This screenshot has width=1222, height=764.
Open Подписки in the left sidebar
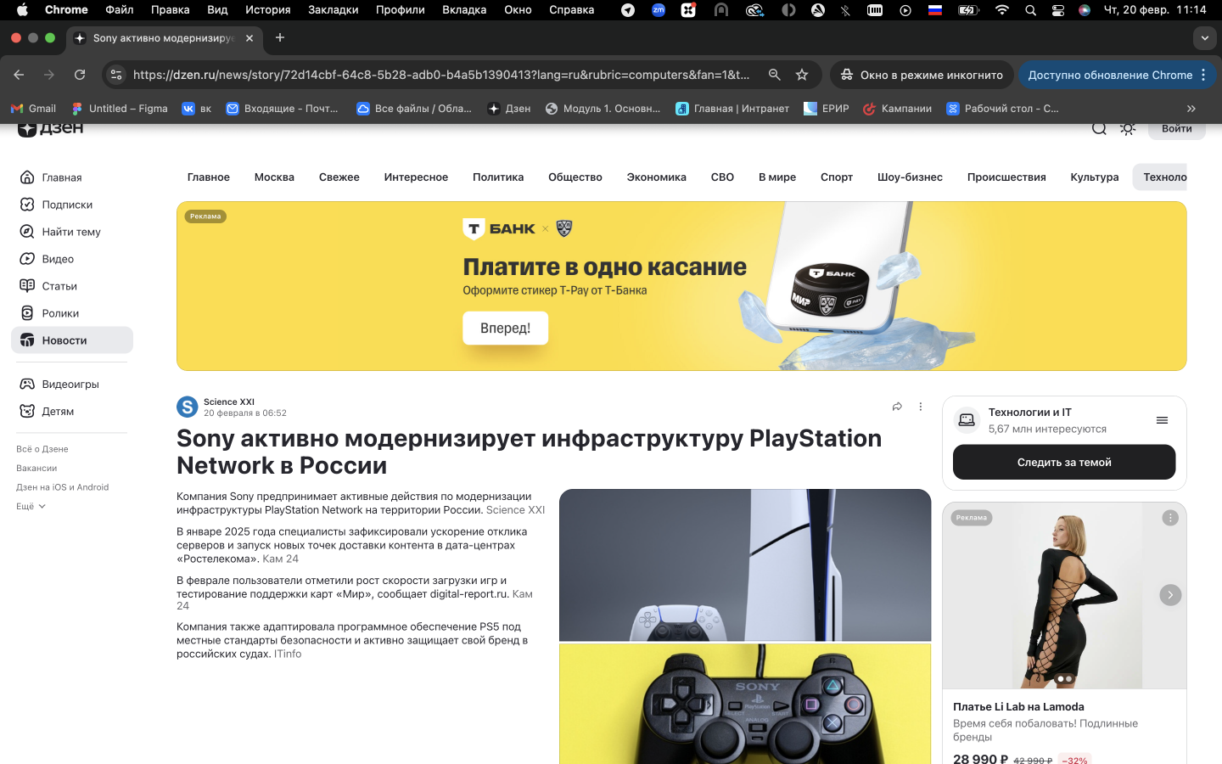click(x=72, y=205)
